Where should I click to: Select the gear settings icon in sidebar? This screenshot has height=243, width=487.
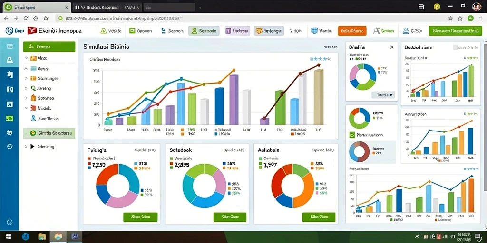10,133
